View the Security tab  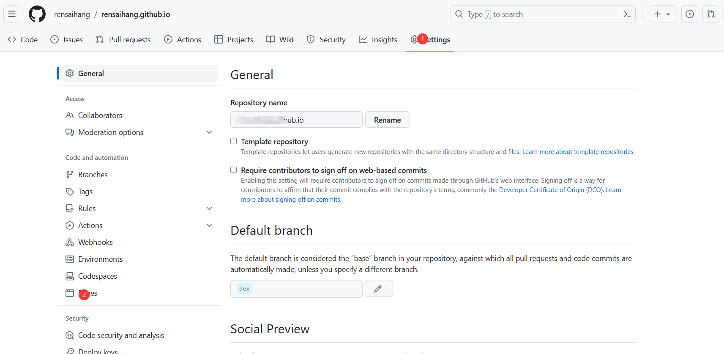pyautogui.click(x=326, y=39)
